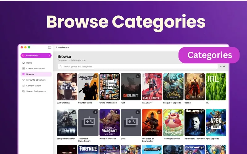This screenshot has width=247, height=154.
Task: Star the Teamfight Tactics category
Action: click(x=180, y=112)
